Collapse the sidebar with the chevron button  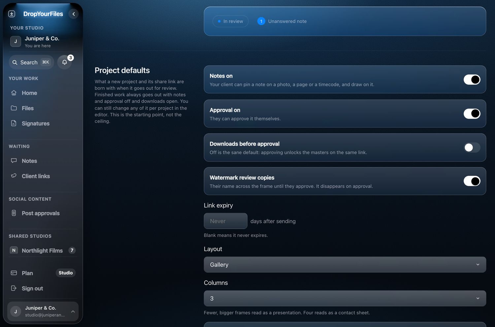click(74, 14)
